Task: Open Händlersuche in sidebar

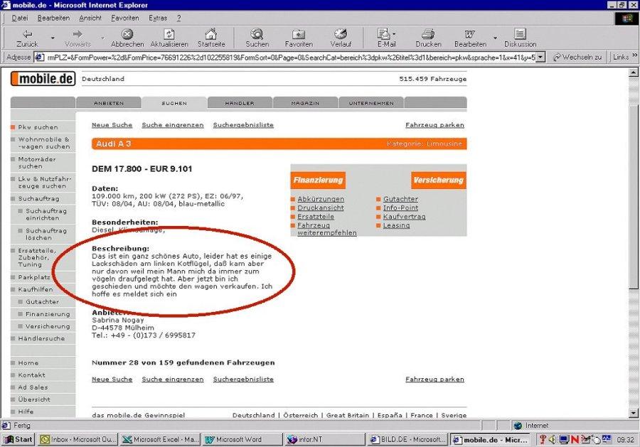Action: coord(41,338)
